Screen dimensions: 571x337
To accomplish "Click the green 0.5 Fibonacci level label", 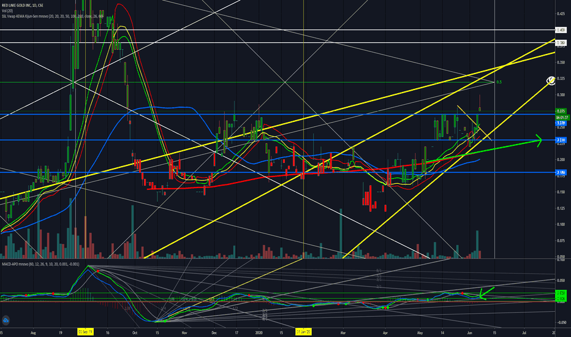I will [499, 82].
